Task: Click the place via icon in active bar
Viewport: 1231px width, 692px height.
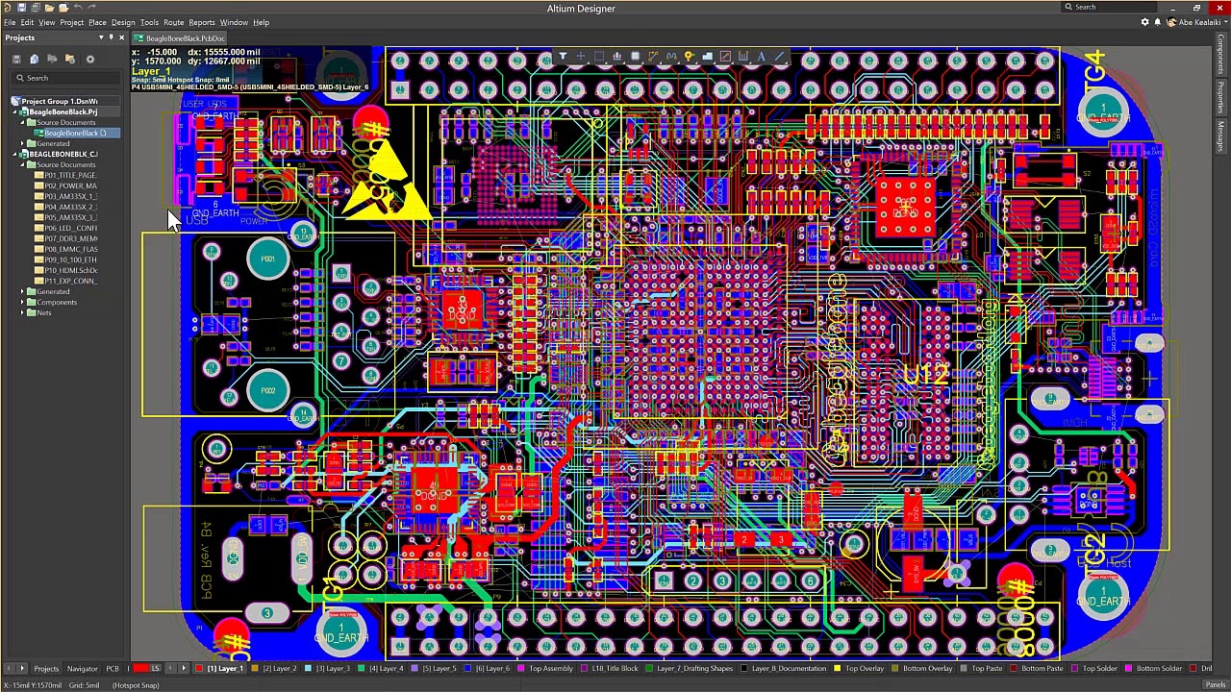Action: click(x=689, y=57)
